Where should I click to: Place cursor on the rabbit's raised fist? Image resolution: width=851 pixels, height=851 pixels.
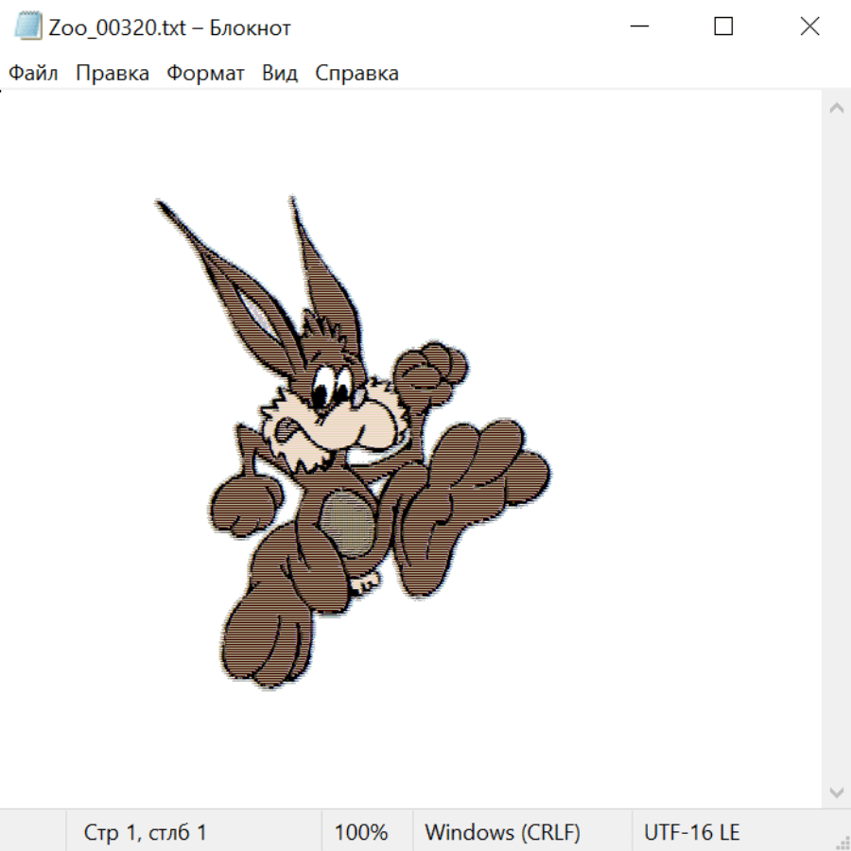pos(430,369)
